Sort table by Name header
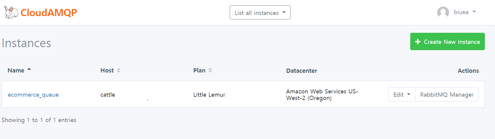 tap(16, 70)
